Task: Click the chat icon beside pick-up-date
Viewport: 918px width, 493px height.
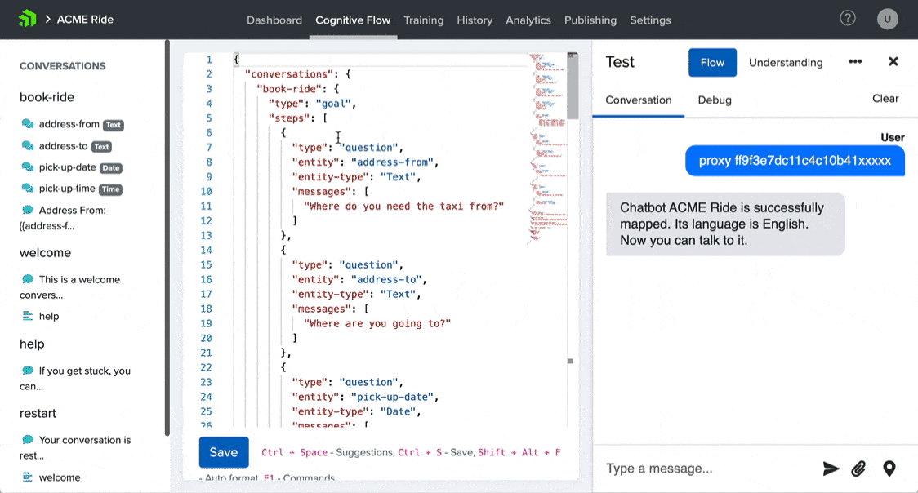Action: click(x=28, y=167)
